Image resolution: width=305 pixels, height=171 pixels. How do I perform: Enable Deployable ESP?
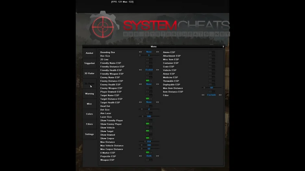pos(211,85)
